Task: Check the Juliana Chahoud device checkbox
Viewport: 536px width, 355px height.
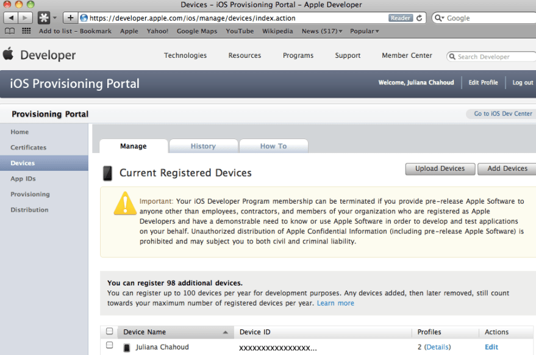Action: coord(110,345)
